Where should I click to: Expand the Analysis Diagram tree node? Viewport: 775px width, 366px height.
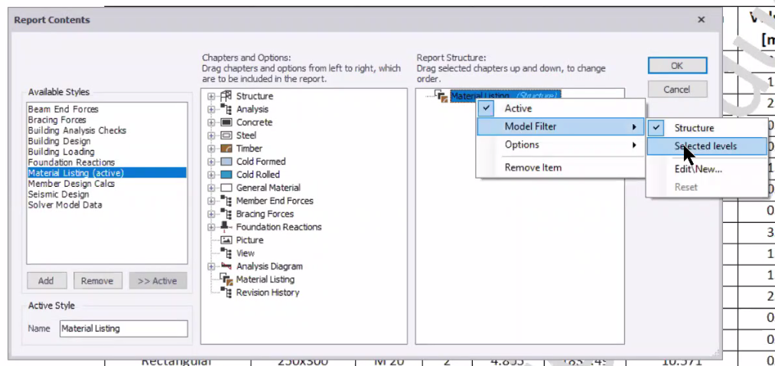coord(211,266)
